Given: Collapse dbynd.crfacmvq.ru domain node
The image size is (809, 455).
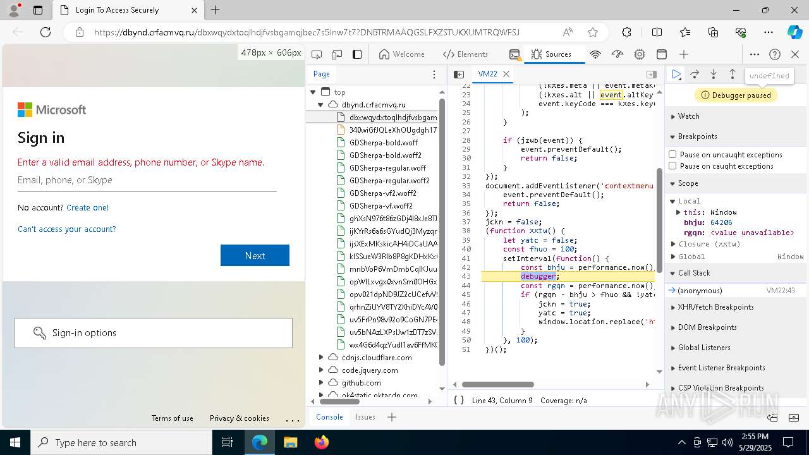Looking at the screenshot, I should [x=320, y=105].
